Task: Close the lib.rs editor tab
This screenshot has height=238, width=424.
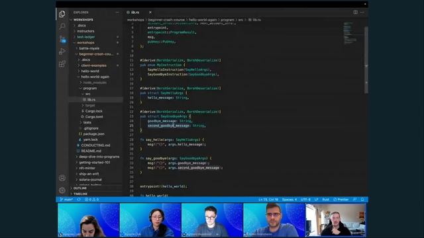Action: (150, 13)
